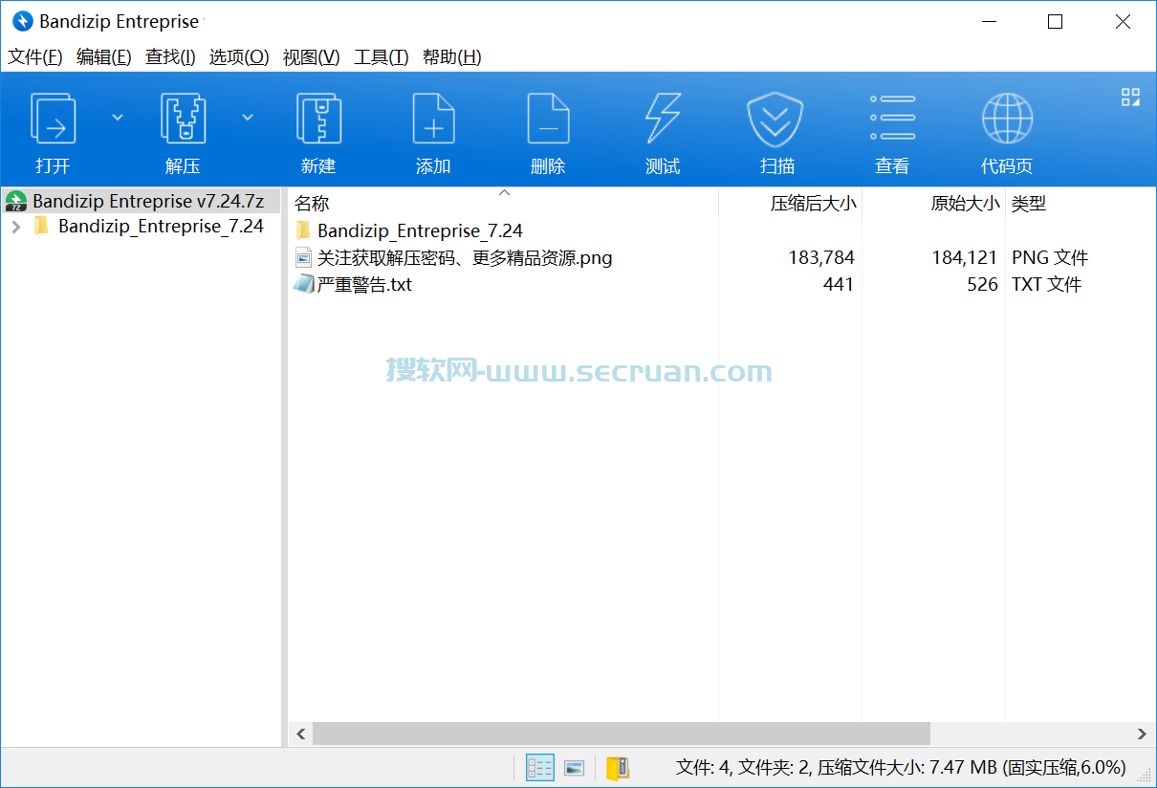Viewport: 1157px width, 788px height.
Task: Open the 选项(O) menu
Action: pos(239,57)
